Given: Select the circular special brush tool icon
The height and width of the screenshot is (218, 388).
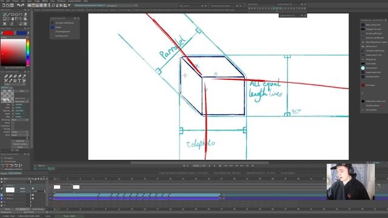Looking at the screenshot, I should click(15, 81).
